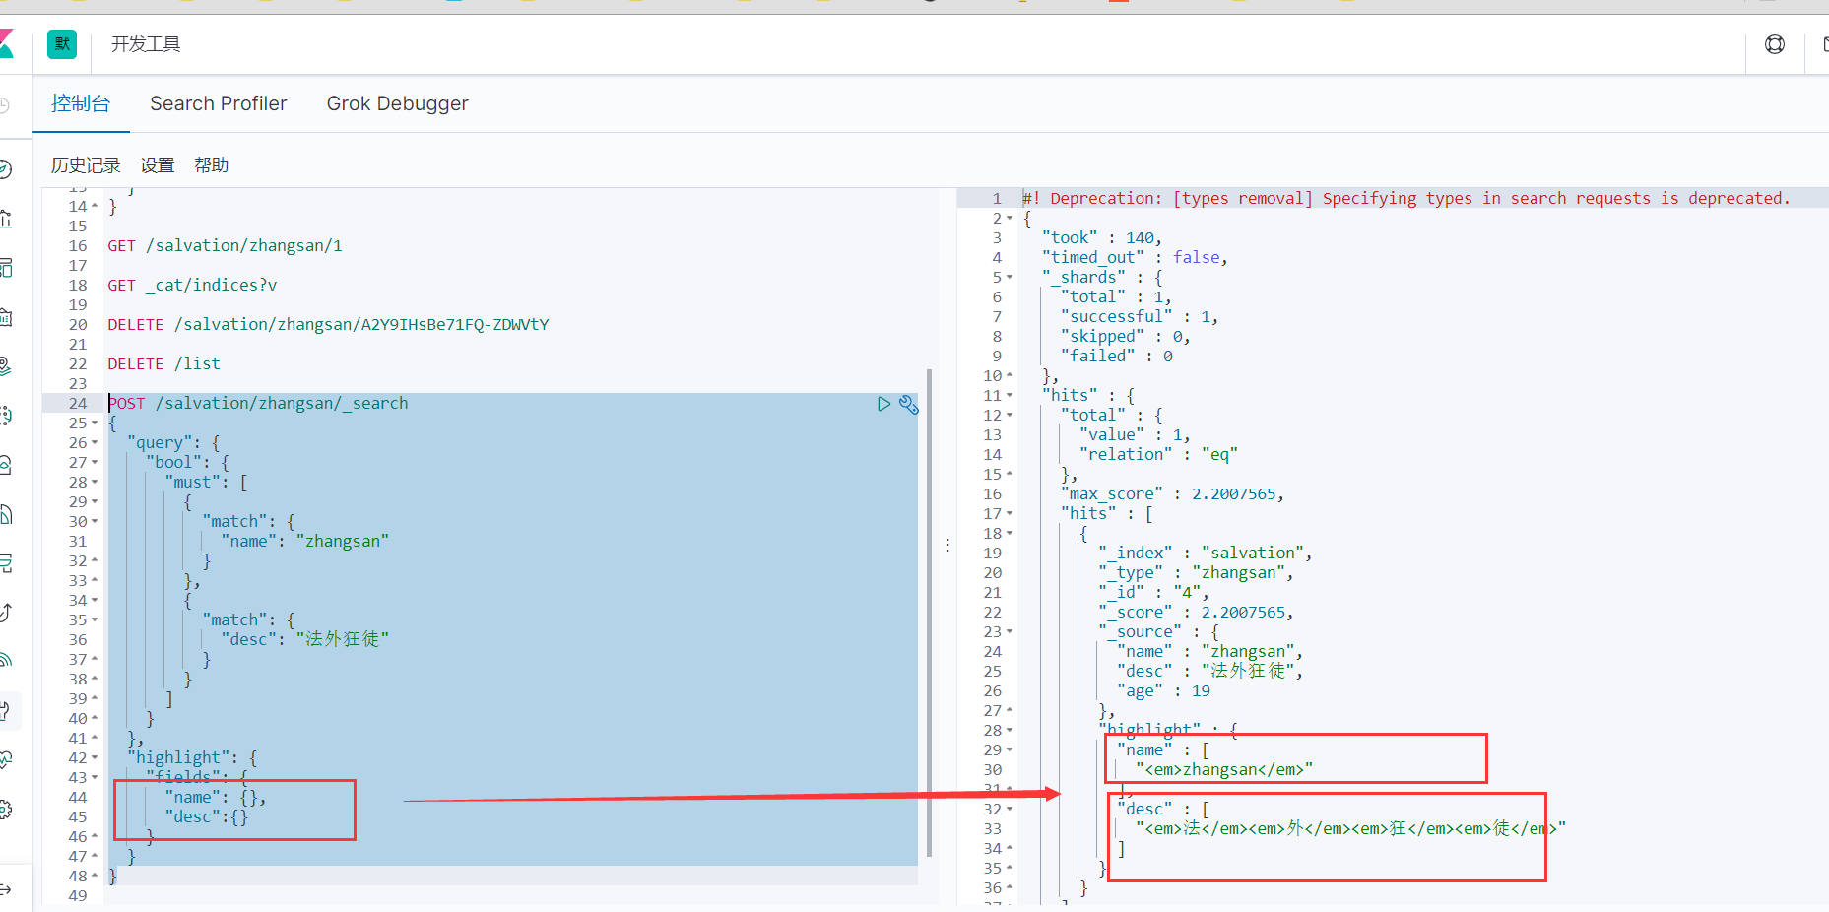
Task: Open the help menu lifebuoy icon
Action: [x=1775, y=44]
